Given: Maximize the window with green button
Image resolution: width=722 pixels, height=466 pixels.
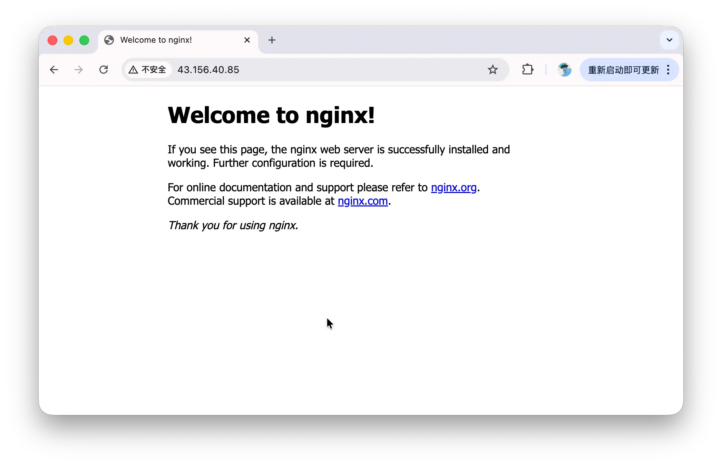Looking at the screenshot, I should click(84, 40).
